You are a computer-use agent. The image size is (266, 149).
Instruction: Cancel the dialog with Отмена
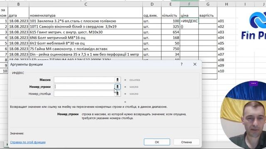186,142
